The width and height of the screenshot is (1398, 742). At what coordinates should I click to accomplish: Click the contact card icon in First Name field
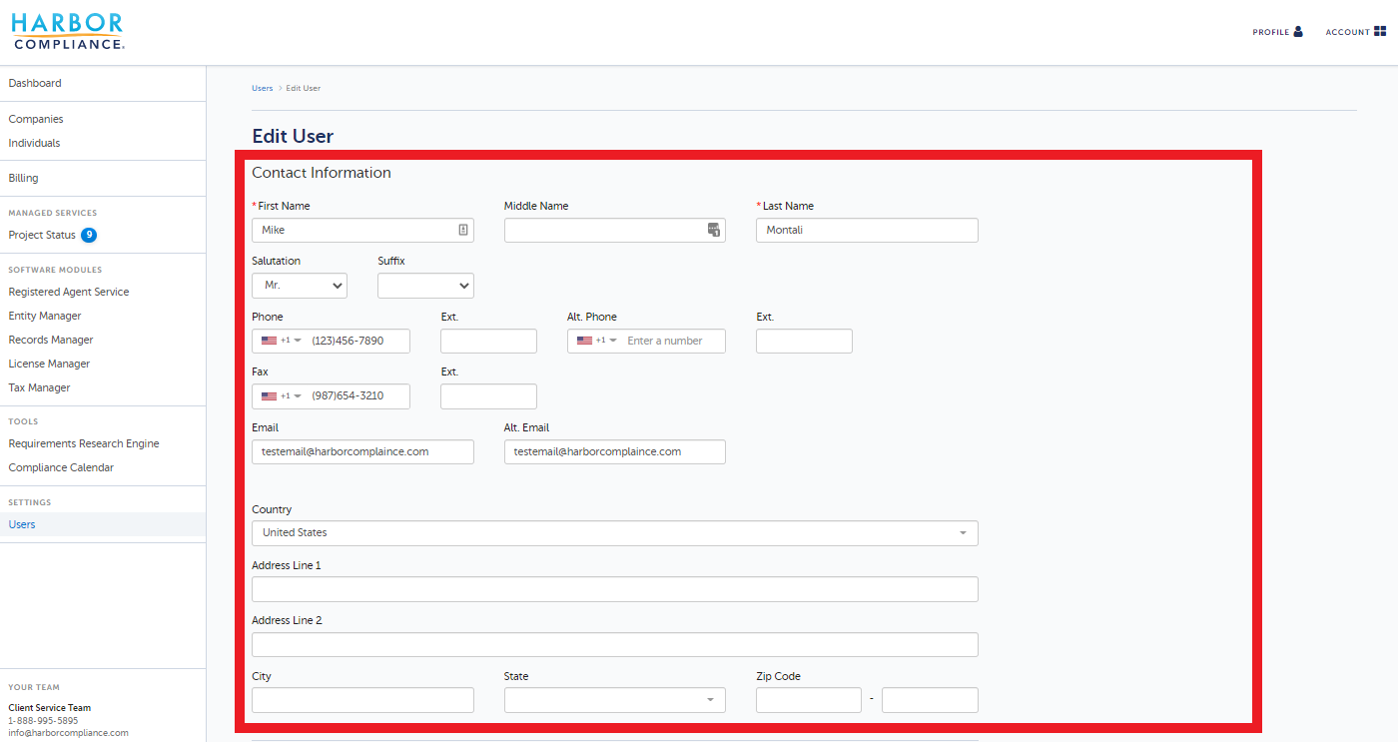(463, 230)
